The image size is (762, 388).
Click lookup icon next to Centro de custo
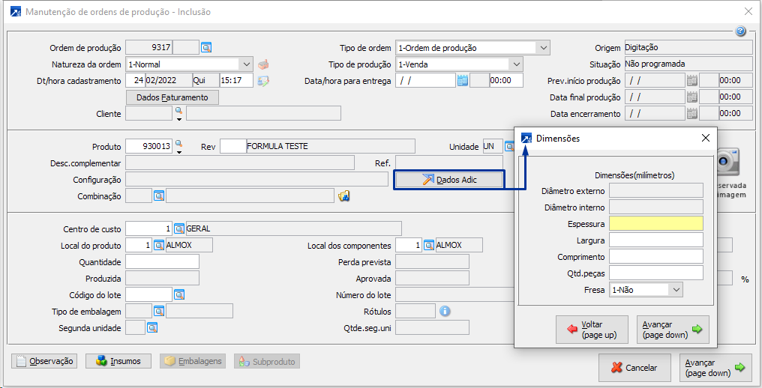pyautogui.click(x=179, y=228)
